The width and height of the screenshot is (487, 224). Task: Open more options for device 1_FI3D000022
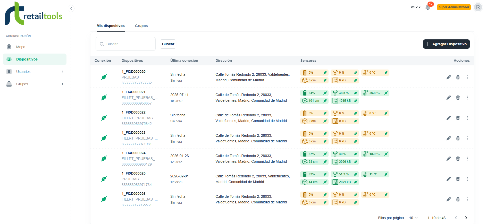(467, 118)
